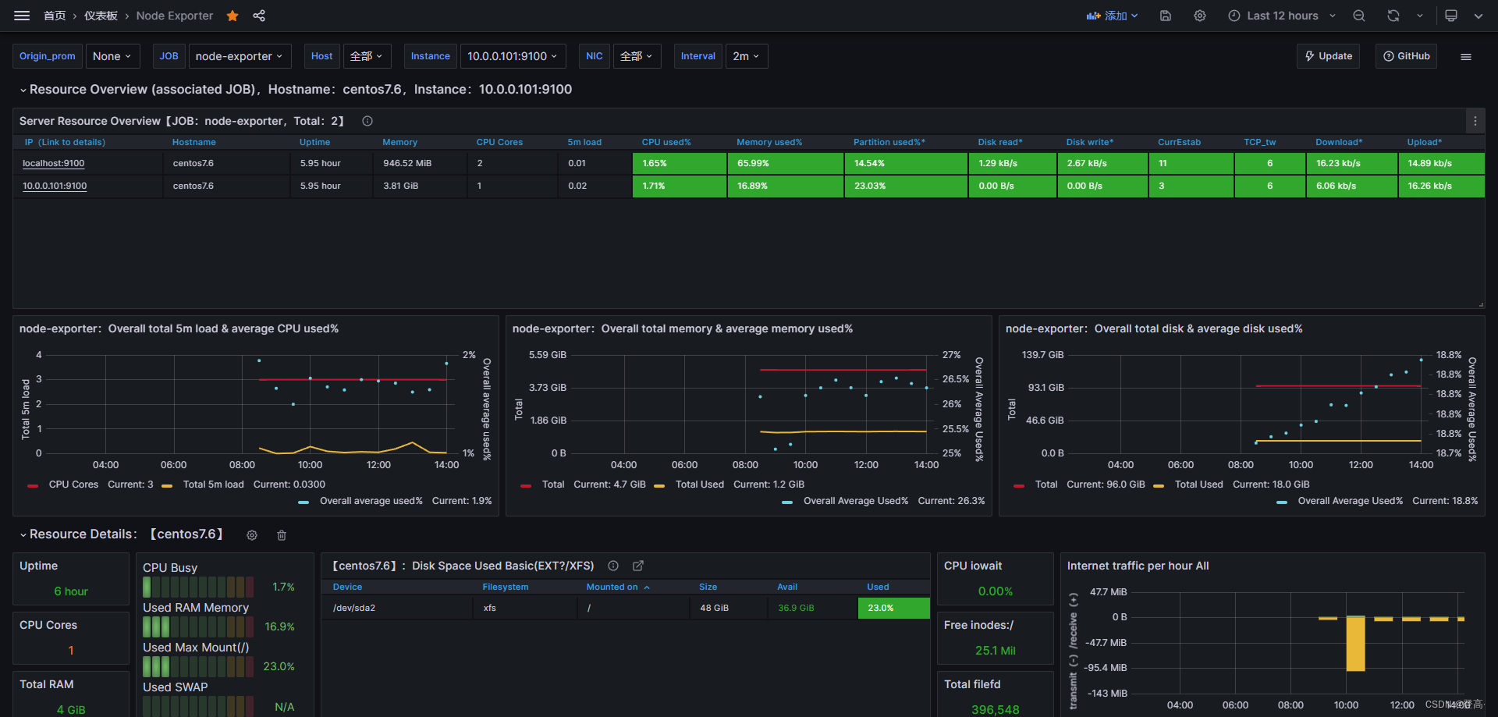
Task: Open the dashboard links menu icon
Action: [1466, 56]
